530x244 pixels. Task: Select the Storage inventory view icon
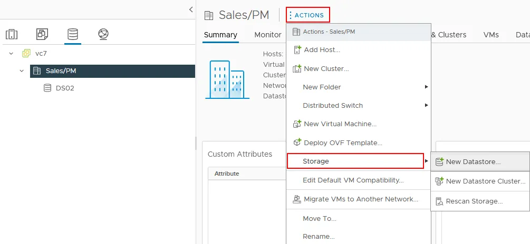point(73,34)
